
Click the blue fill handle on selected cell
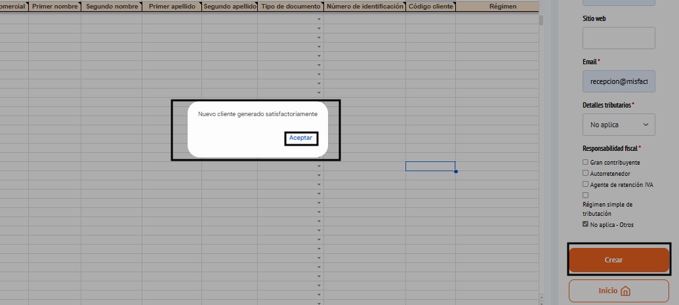point(455,171)
